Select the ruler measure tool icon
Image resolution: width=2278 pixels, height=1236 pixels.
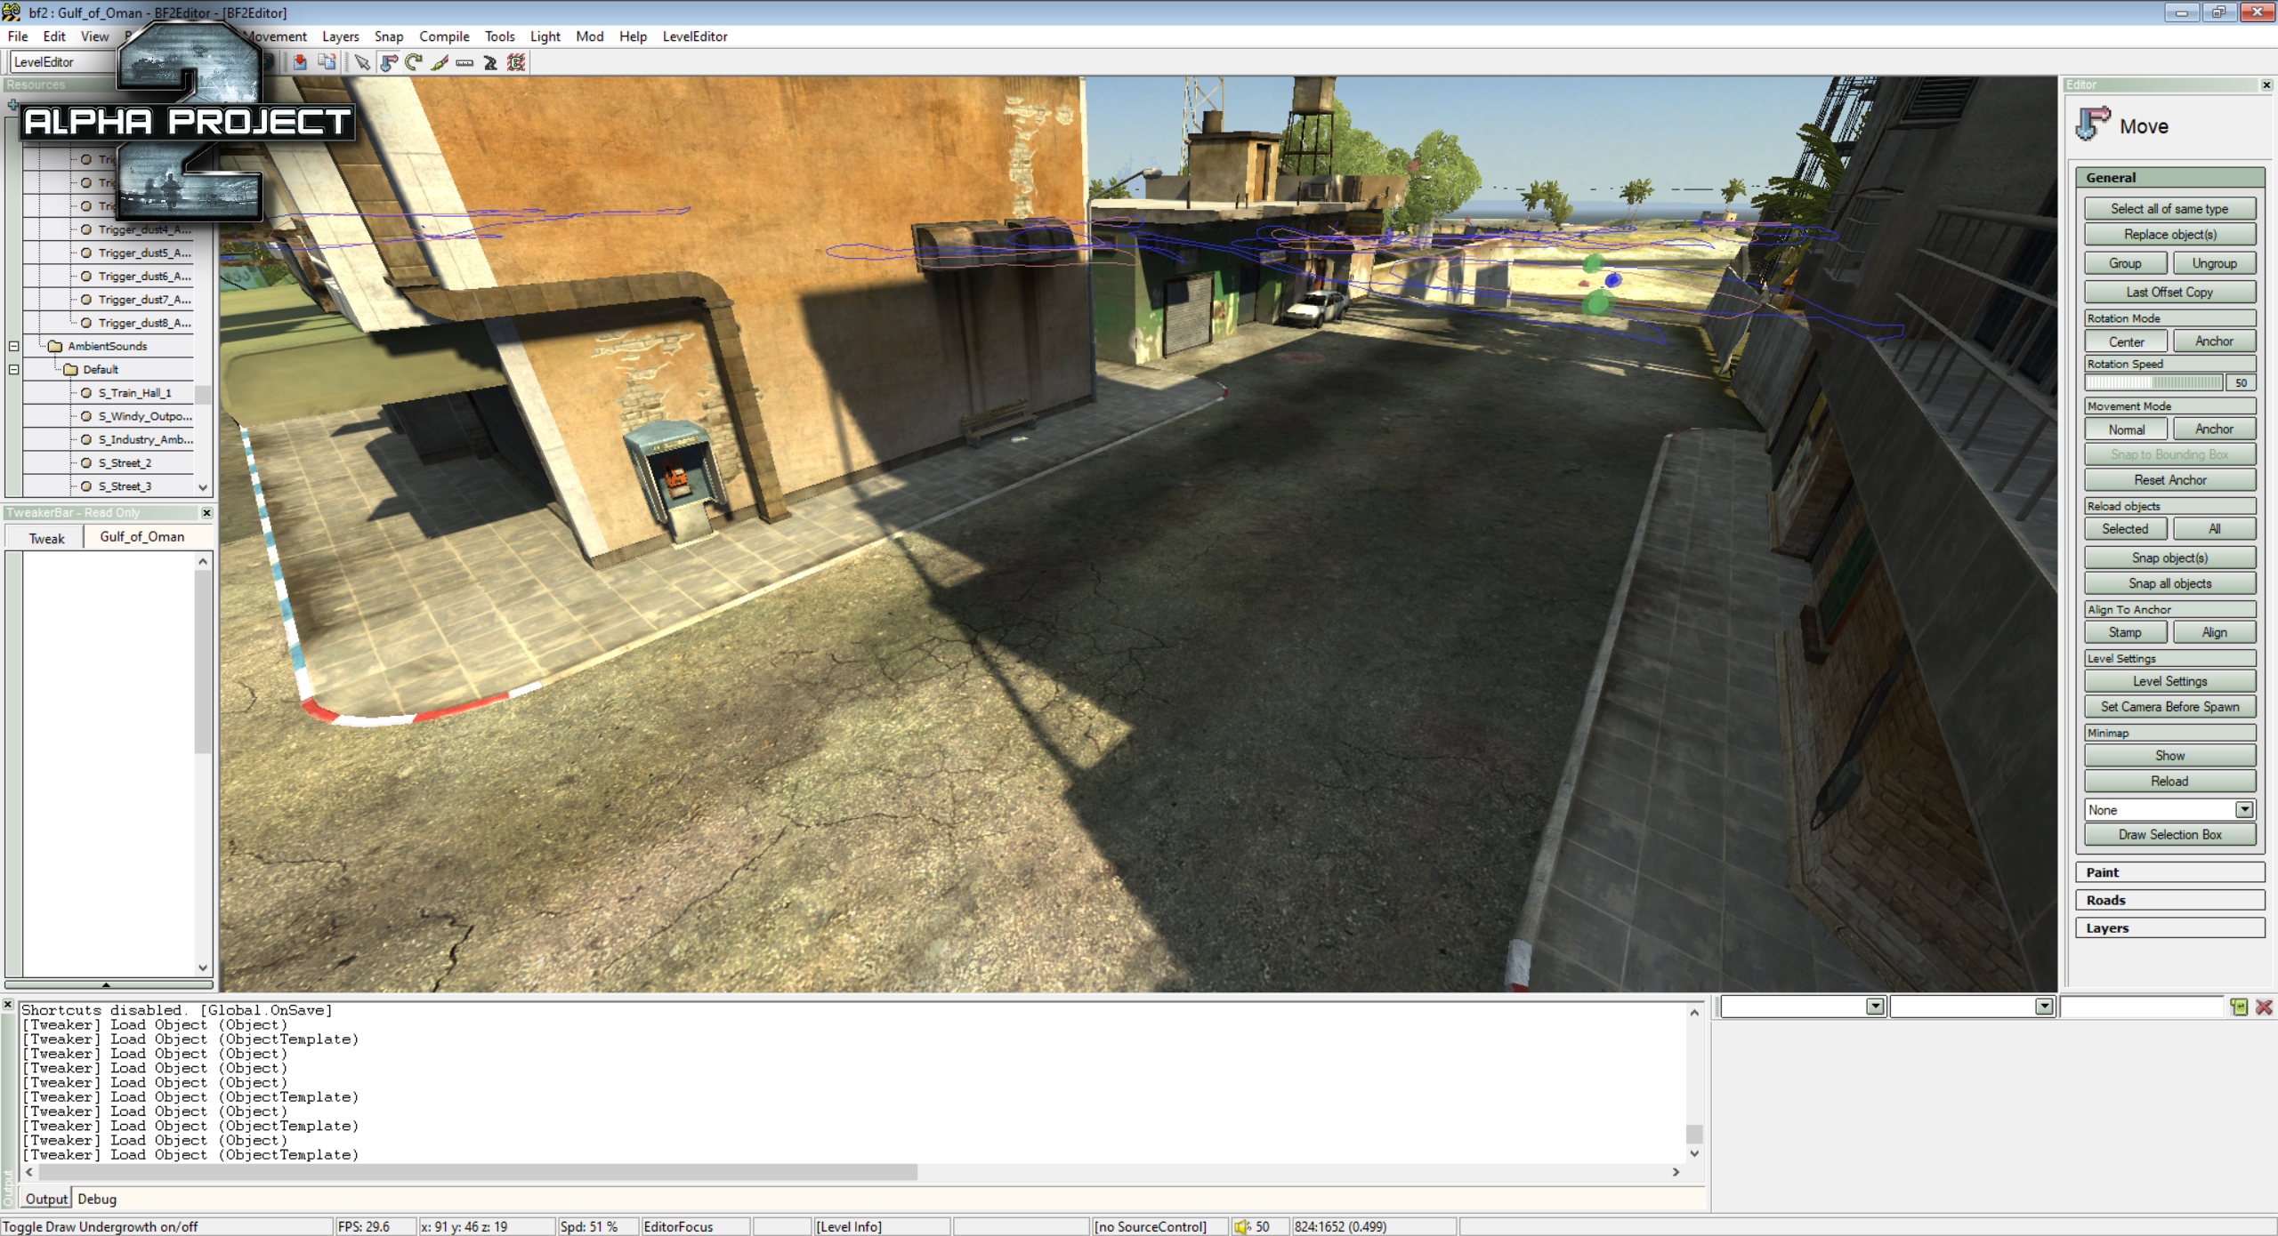pyautogui.click(x=464, y=62)
